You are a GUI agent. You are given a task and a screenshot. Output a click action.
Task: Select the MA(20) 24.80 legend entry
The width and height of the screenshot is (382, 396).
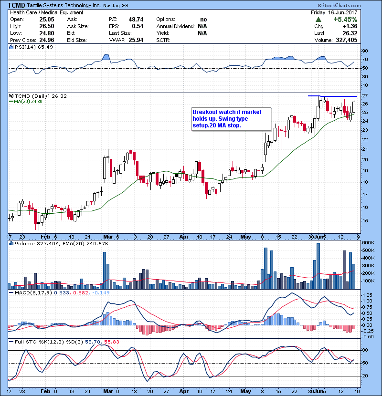[x=24, y=101]
